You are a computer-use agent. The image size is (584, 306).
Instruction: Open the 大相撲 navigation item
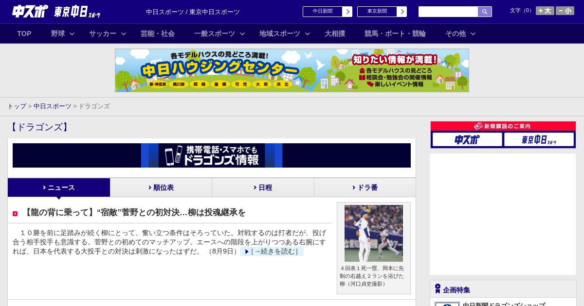tap(335, 34)
